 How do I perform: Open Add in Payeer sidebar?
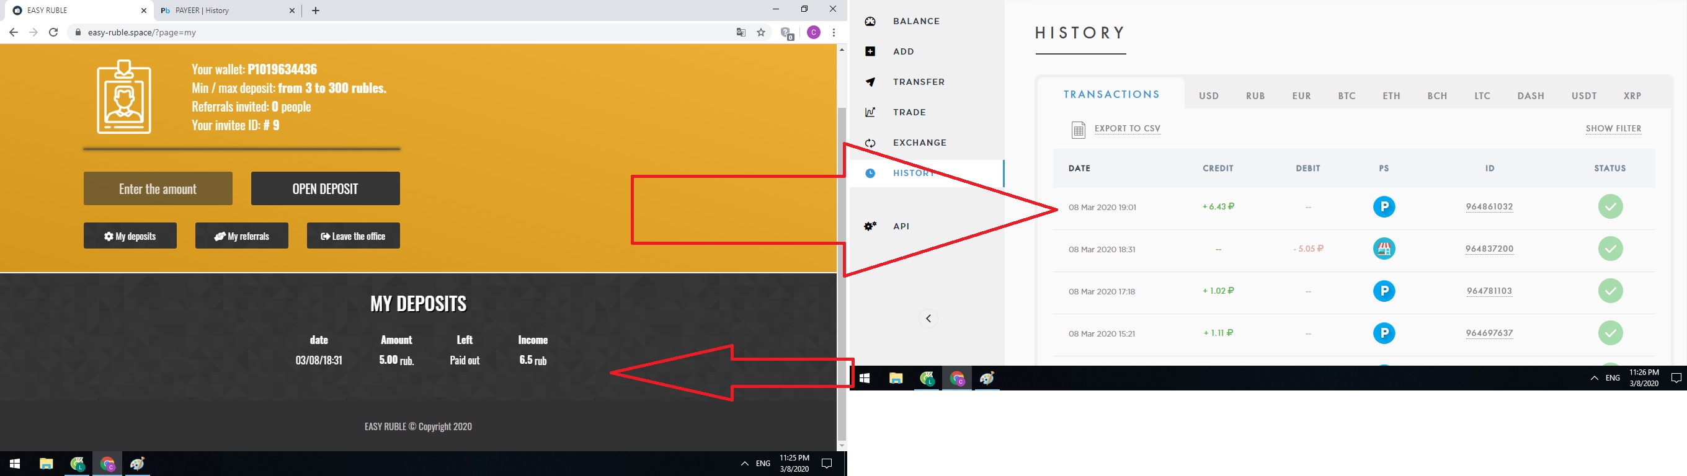903,51
